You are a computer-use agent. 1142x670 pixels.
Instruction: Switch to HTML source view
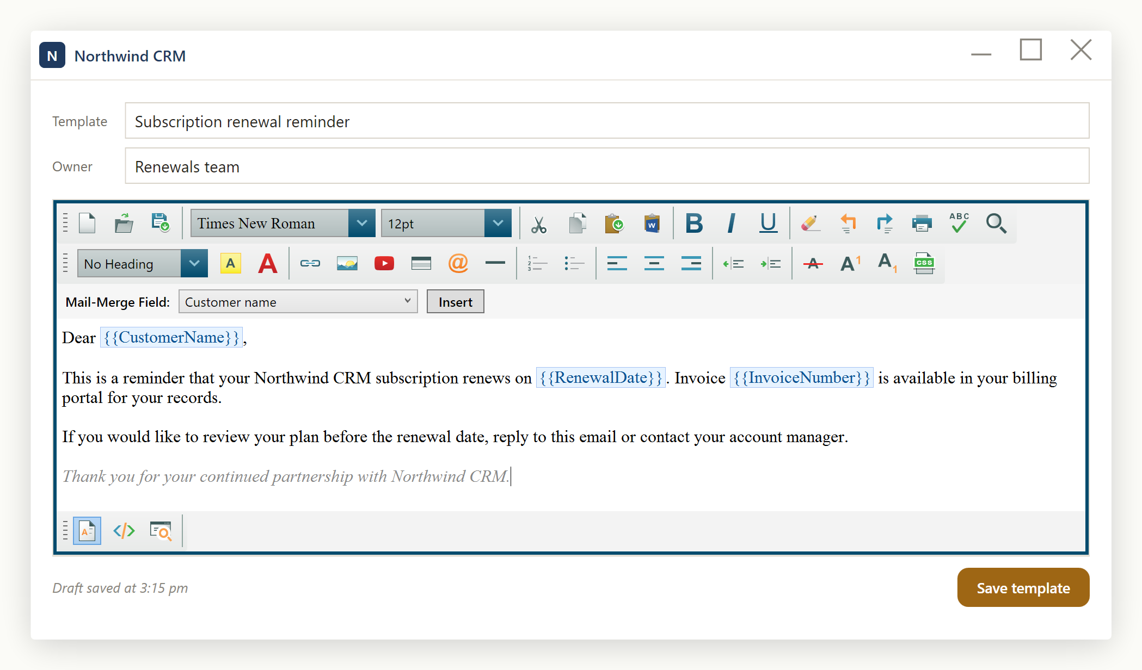(x=124, y=531)
